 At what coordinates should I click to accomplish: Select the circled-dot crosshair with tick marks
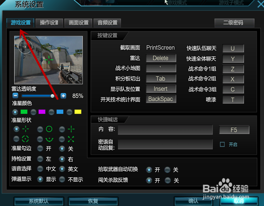coord(16,139)
